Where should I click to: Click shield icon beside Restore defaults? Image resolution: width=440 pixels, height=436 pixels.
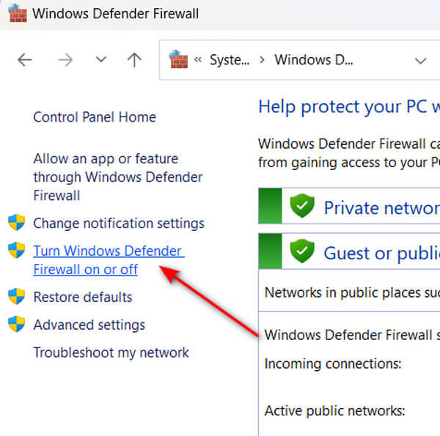(x=17, y=296)
